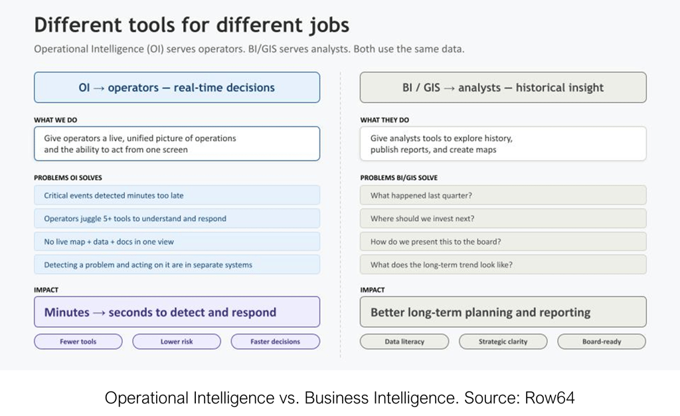Click 'No live map + data + docs' row
This screenshot has width=680, height=416.
click(177, 241)
